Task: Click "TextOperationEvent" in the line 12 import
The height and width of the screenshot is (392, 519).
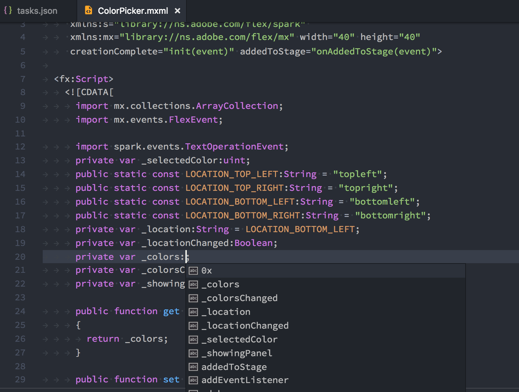Action: click(234, 147)
